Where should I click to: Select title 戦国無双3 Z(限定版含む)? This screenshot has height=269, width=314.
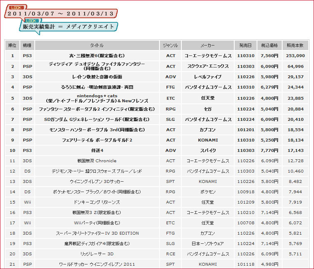[x=97, y=213]
